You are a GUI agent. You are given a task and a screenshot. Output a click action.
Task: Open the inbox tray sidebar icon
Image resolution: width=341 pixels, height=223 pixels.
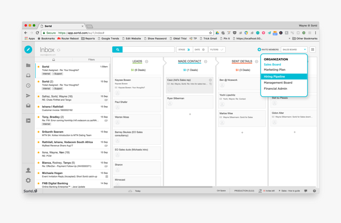pos(28,75)
